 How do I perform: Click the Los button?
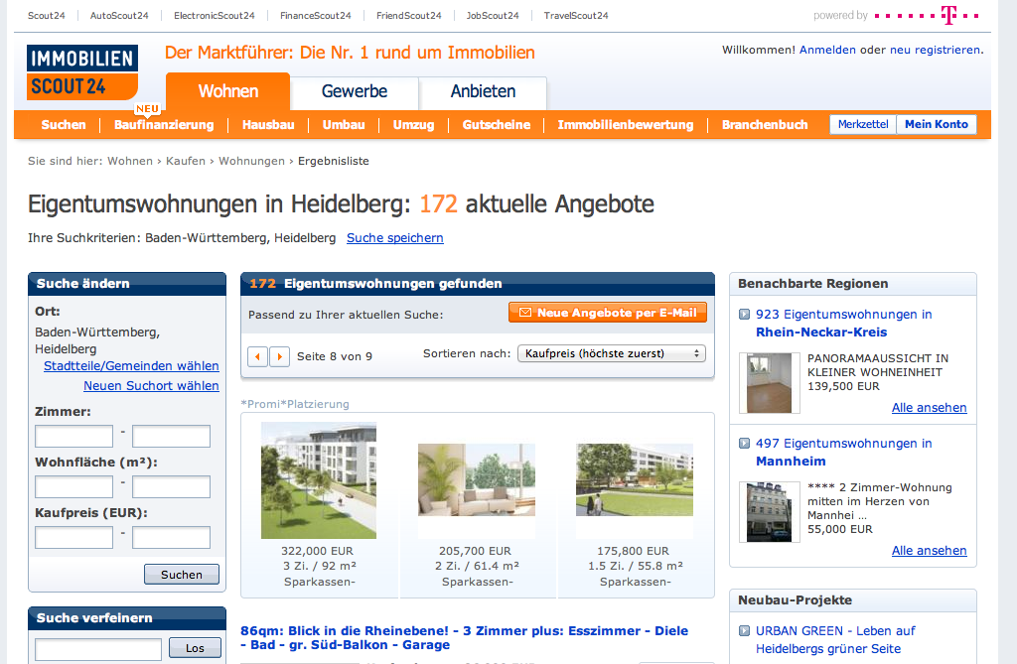pos(196,648)
